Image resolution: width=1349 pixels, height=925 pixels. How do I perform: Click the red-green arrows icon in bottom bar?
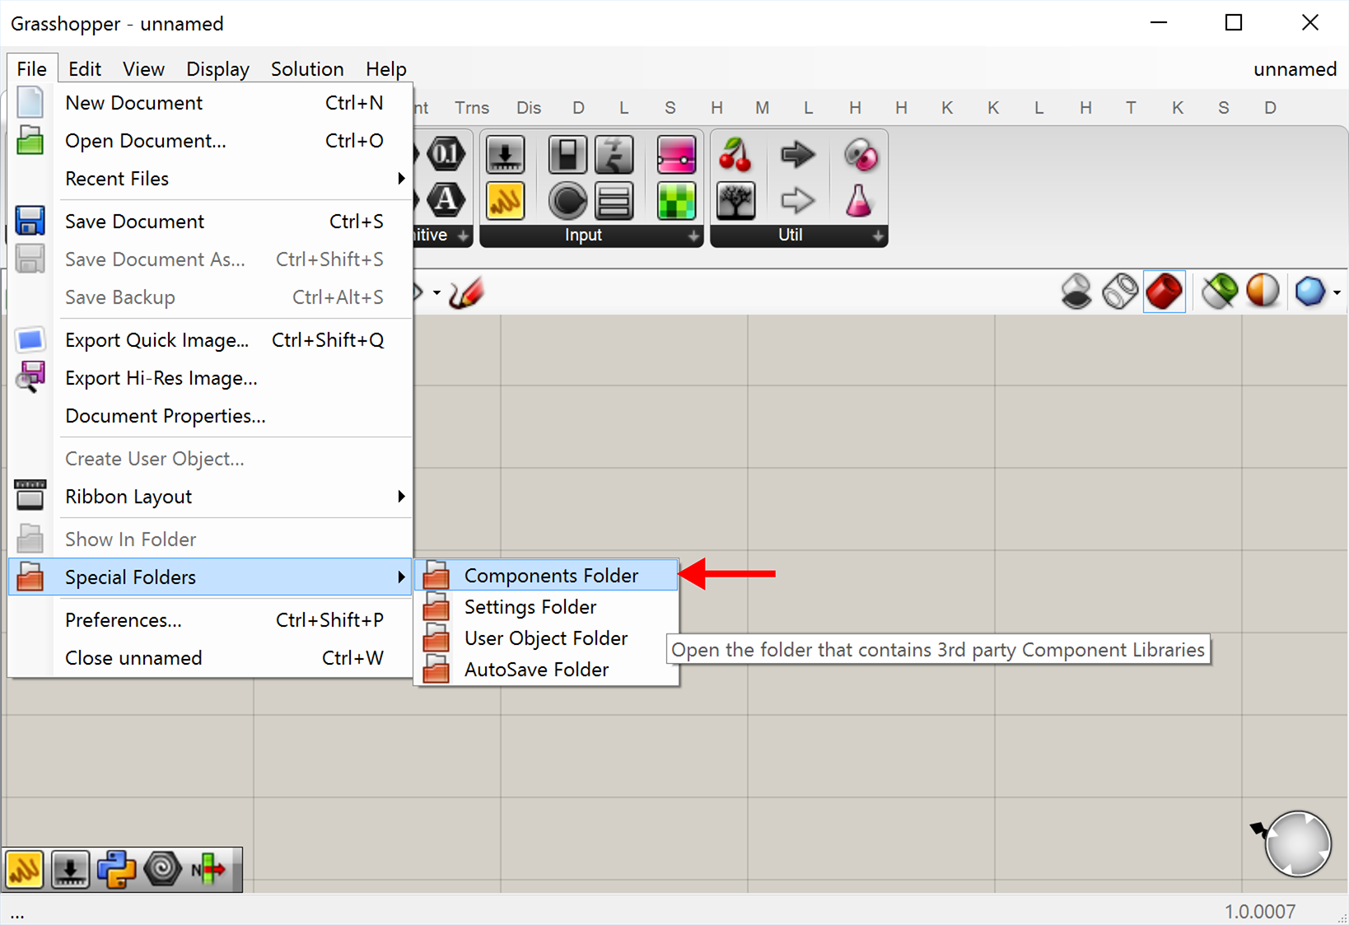208,869
